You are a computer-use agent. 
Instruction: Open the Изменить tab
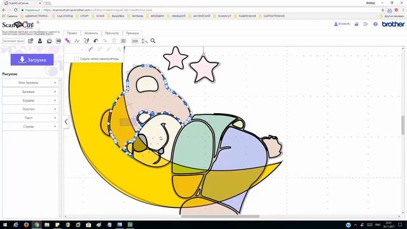click(x=91, y=33)
